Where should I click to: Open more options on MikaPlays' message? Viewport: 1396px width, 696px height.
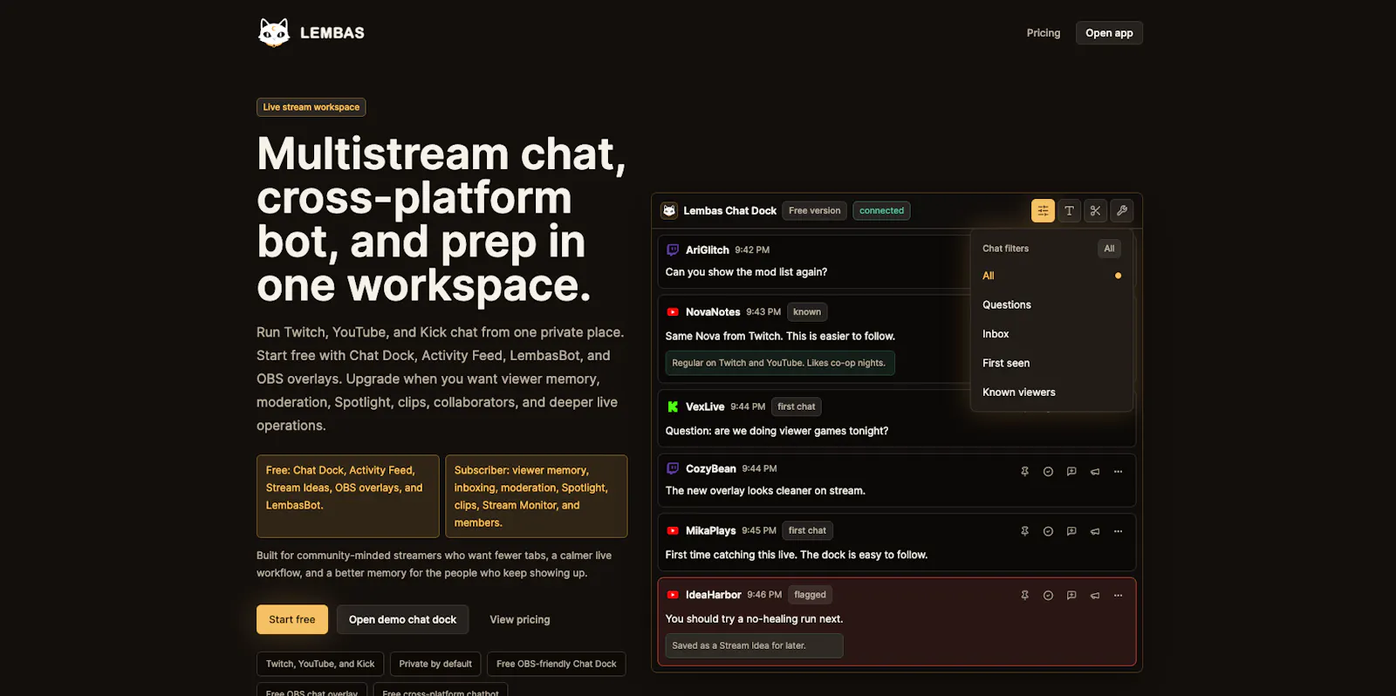(1118, 531)
